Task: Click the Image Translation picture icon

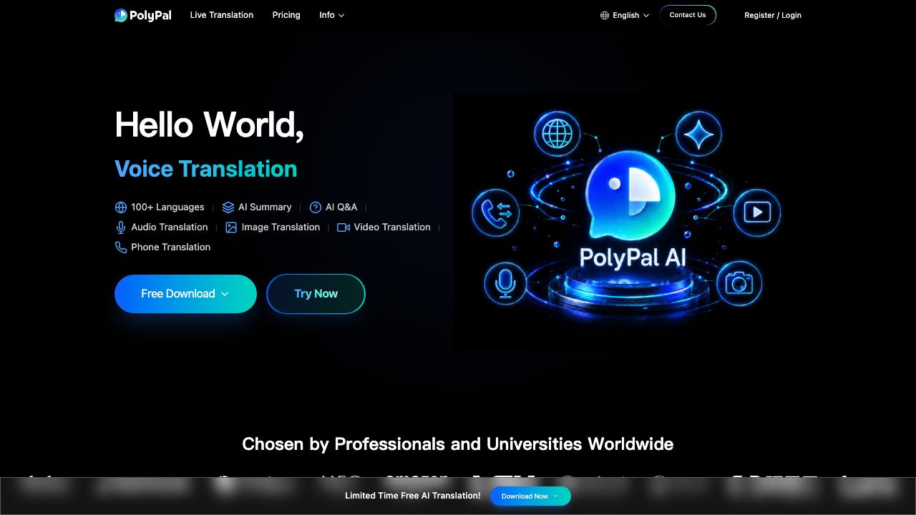Action: click(231, 227)
